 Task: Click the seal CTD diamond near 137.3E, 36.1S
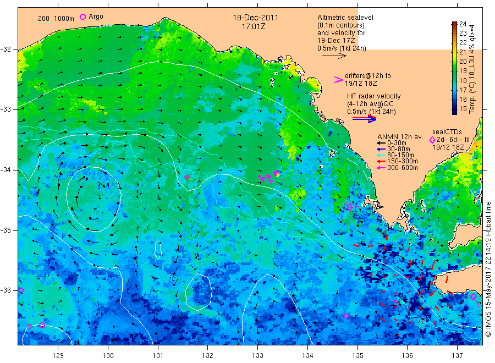click(473, 296)
